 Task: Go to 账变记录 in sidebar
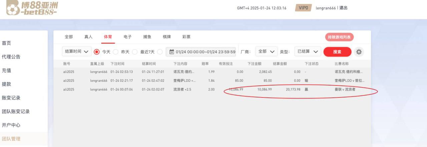pyautogui.click(x=11, y=98)
